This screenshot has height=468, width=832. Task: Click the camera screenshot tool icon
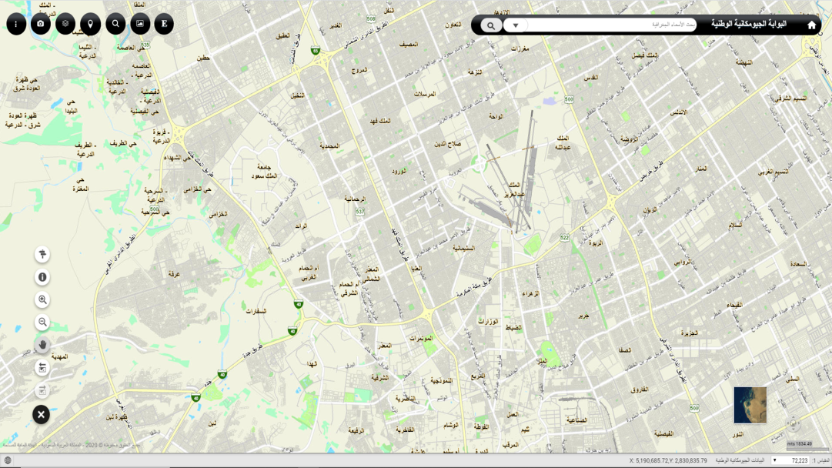point(41,24)
